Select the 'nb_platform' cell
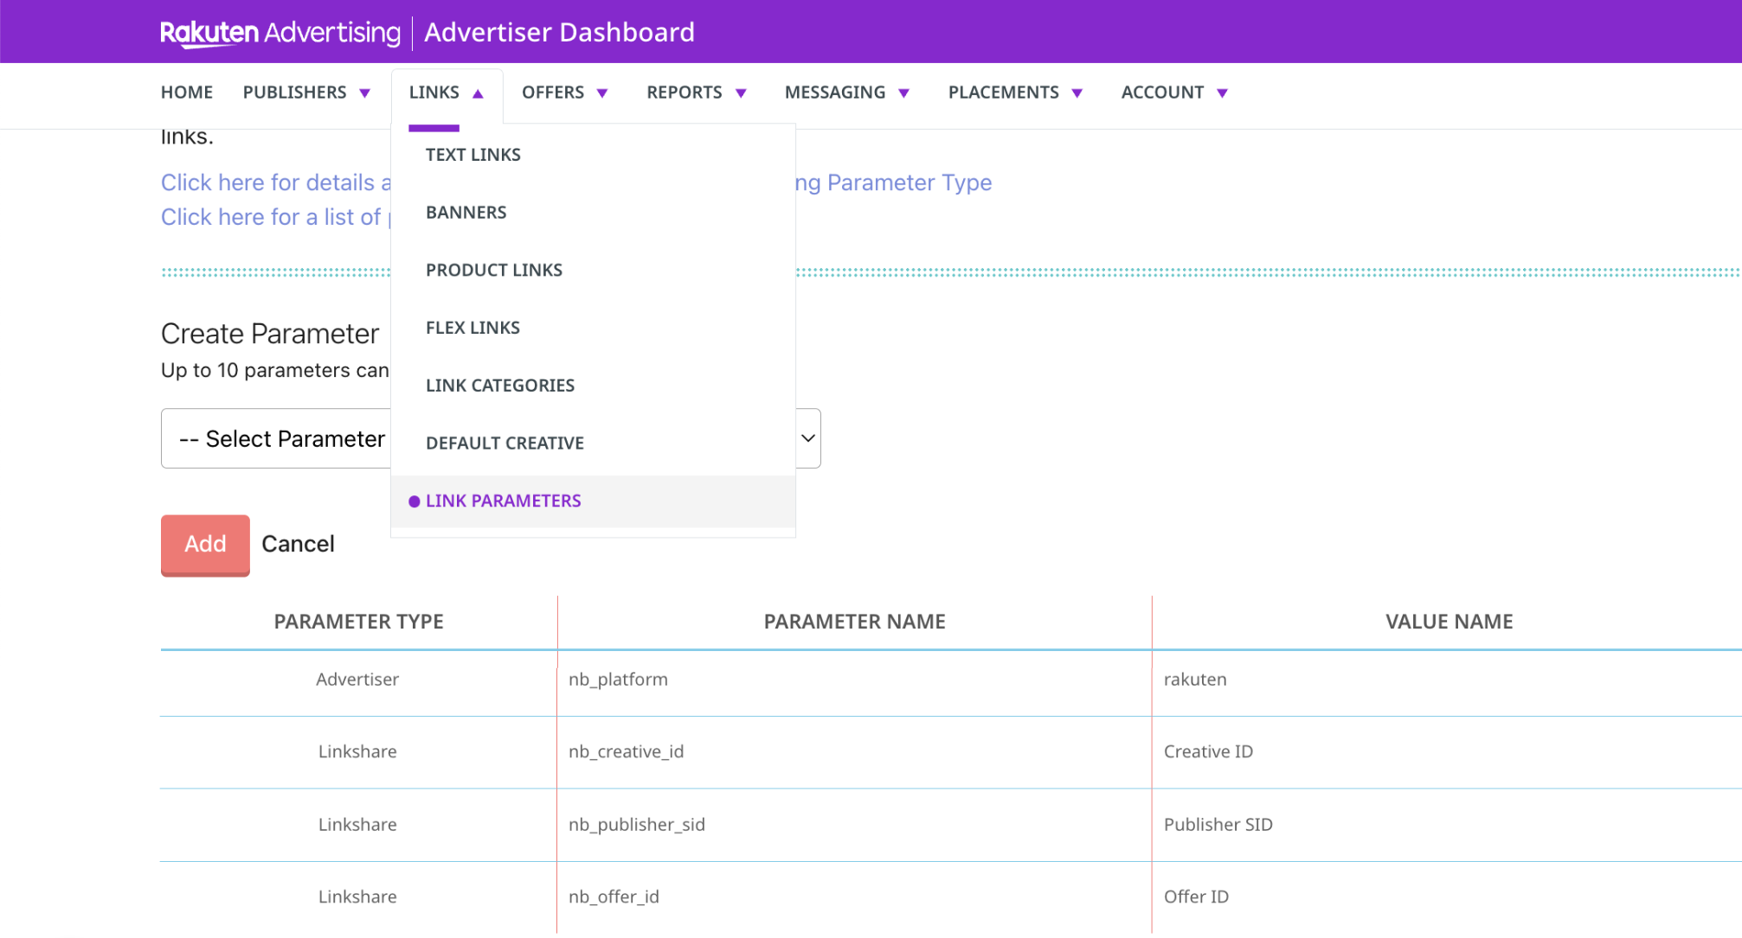 [618, 680]
